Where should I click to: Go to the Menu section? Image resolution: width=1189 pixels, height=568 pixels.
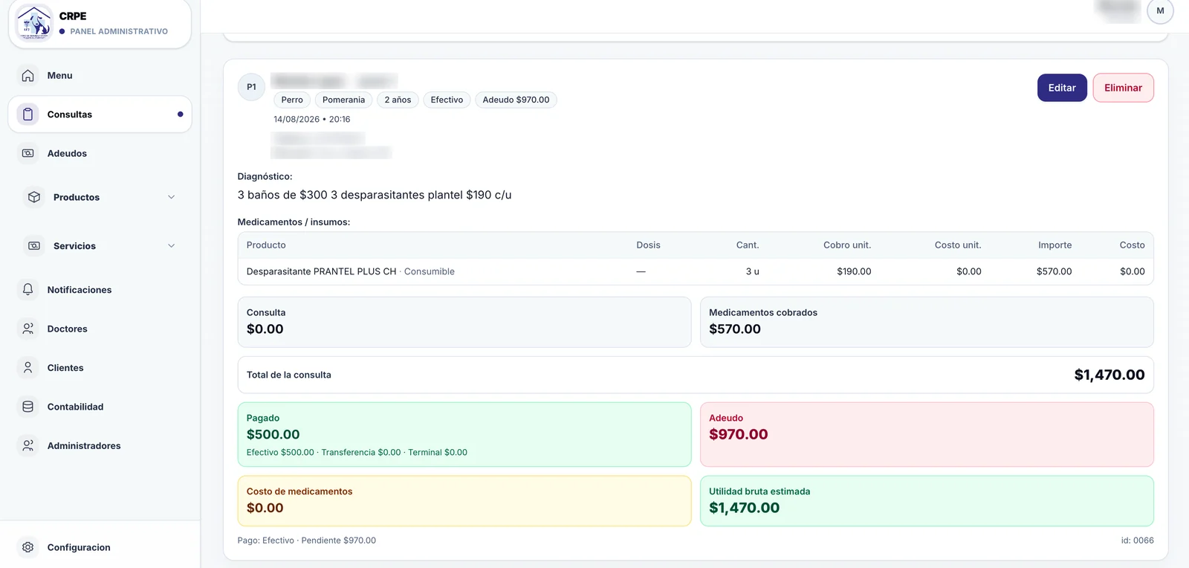(x=100, y=75)
